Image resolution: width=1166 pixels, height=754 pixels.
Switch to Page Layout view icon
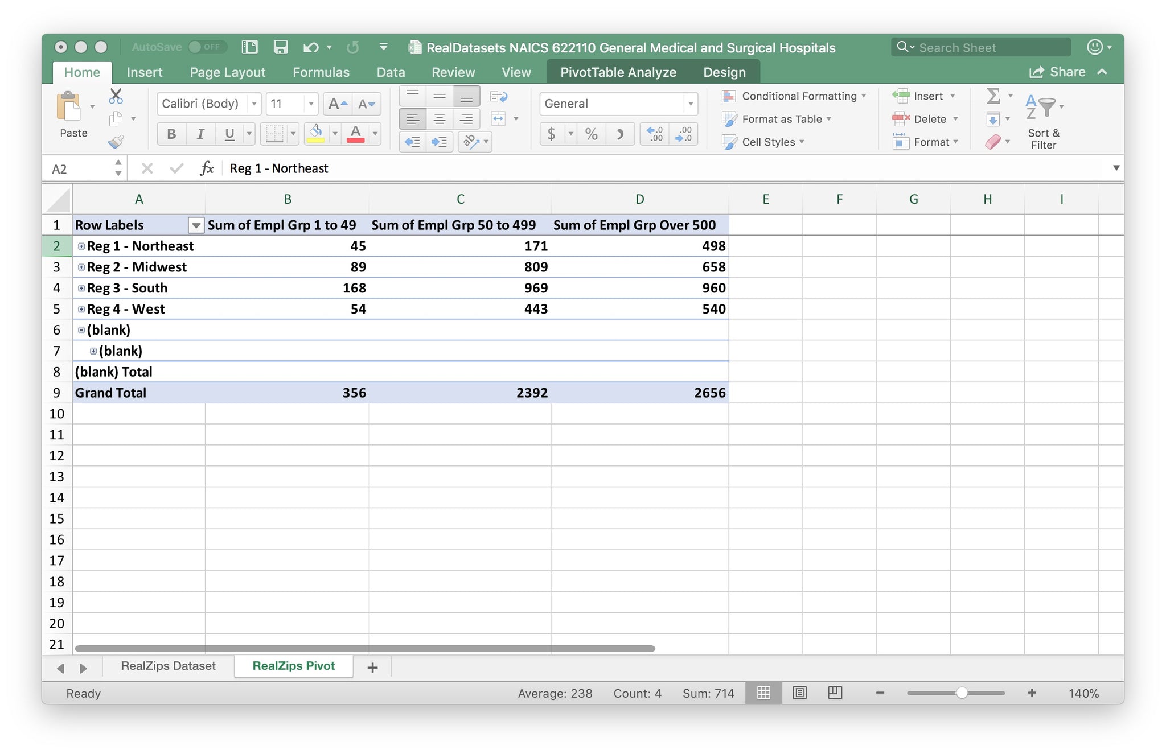pos(799,693)
